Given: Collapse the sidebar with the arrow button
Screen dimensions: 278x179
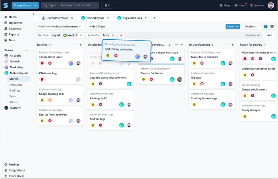Looking at the screenshot, I should [x=33, y=14].
